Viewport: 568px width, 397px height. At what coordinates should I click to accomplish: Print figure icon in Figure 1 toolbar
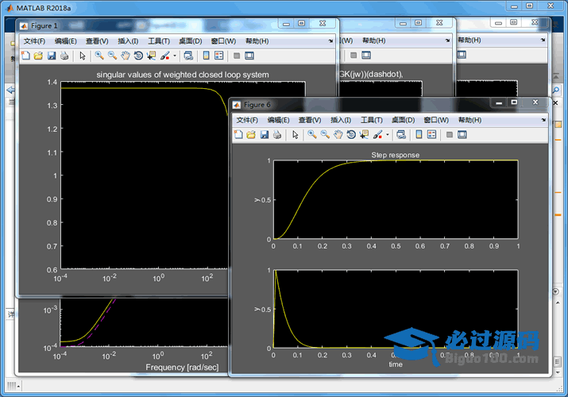64,56
